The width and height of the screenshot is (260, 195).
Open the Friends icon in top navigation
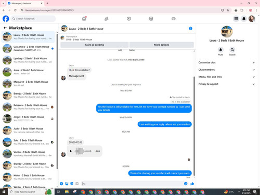107,19
